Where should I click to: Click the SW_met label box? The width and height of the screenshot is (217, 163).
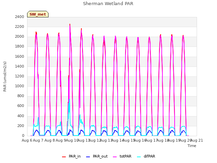point(38,14)
